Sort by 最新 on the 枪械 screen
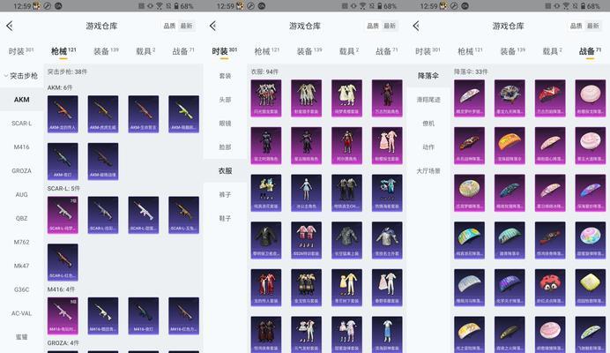 [x=186, y=26]
